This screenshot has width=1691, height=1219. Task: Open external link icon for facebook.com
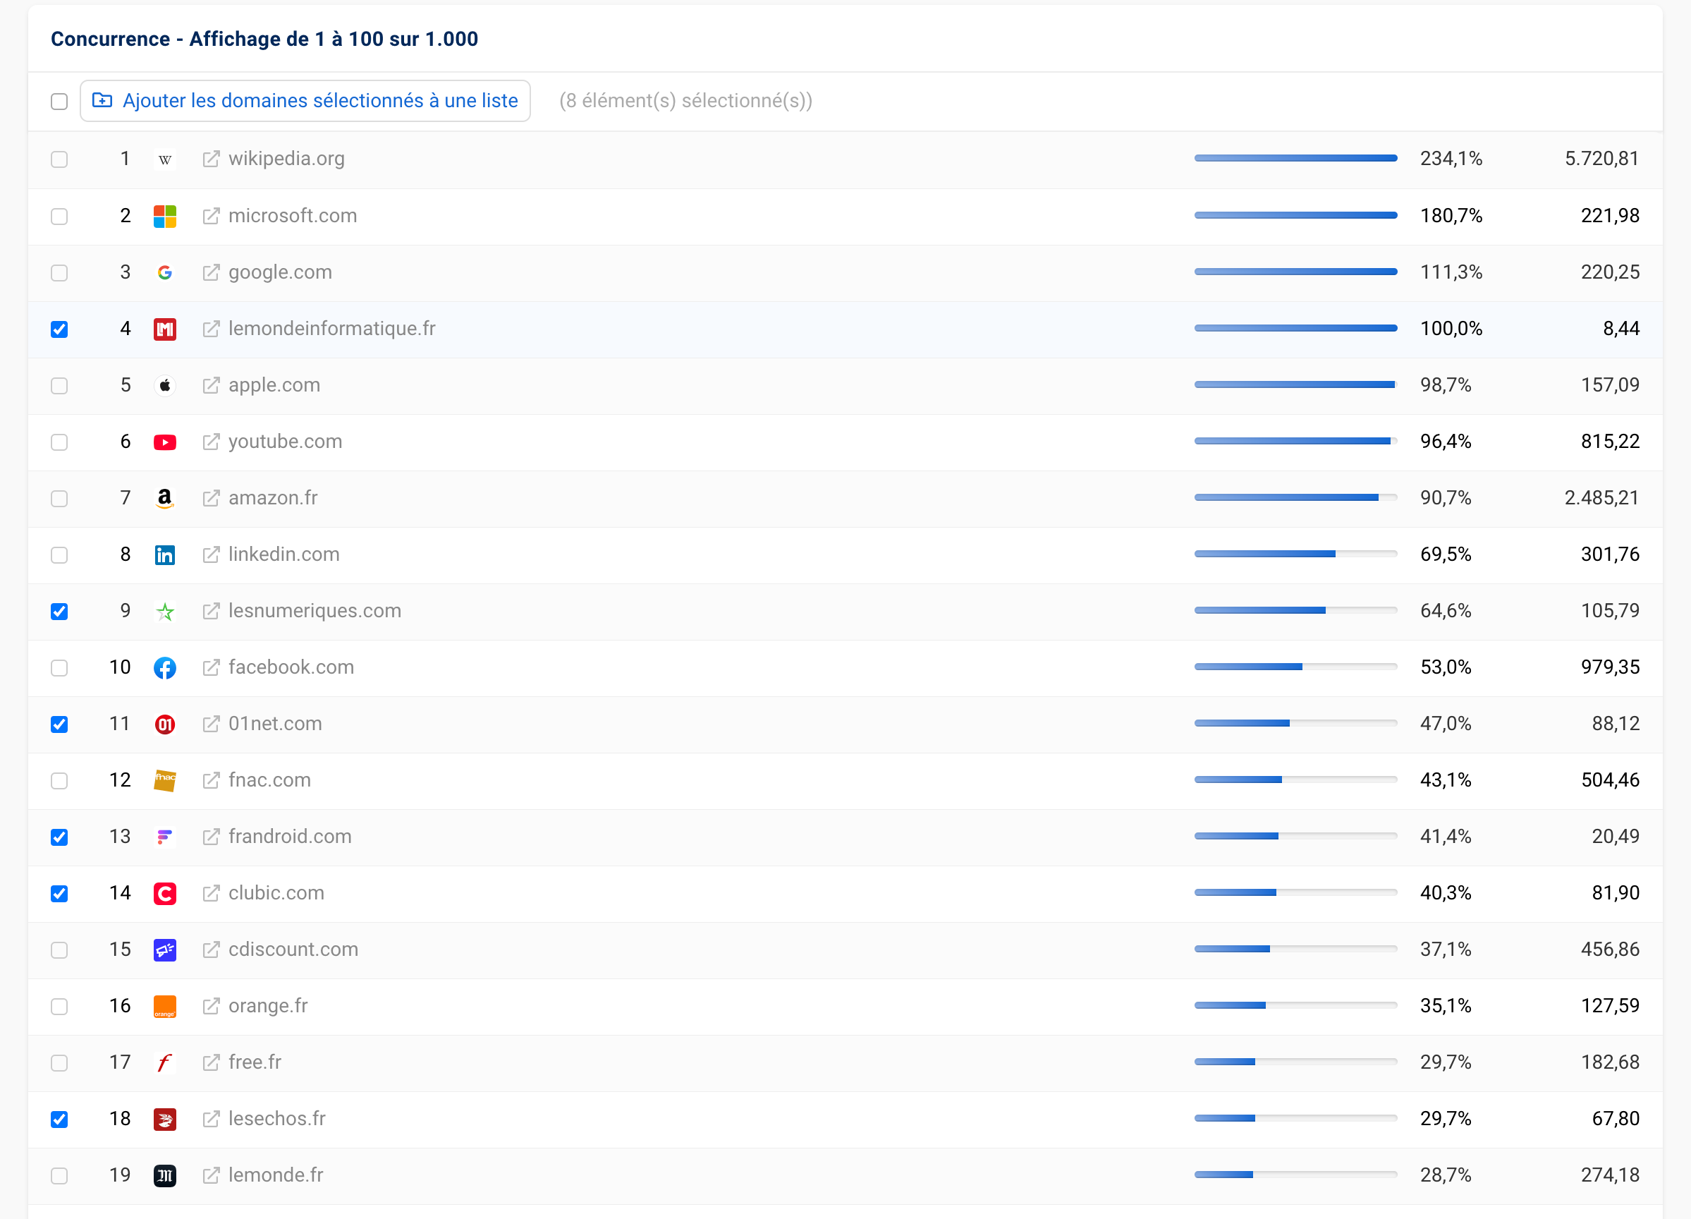pyautogui.click(x=211, y=667)
